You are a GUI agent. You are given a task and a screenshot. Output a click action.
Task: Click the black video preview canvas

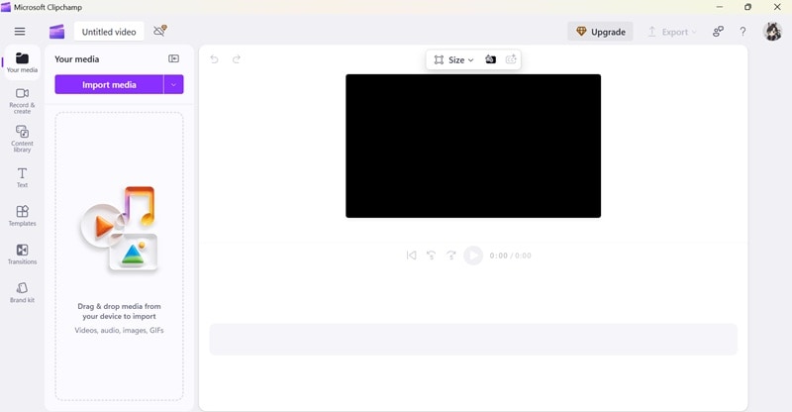pos(473,147)
